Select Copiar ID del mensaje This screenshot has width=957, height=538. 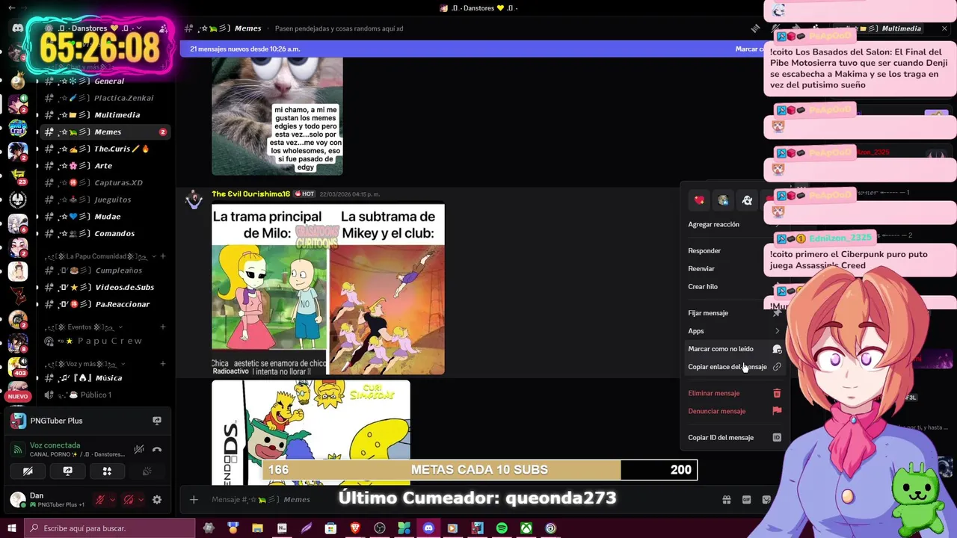[733, 438]
